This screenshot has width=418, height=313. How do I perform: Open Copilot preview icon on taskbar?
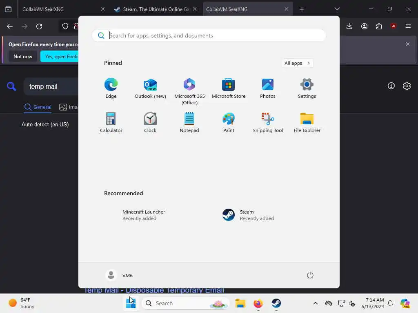(x=405, y=303)
